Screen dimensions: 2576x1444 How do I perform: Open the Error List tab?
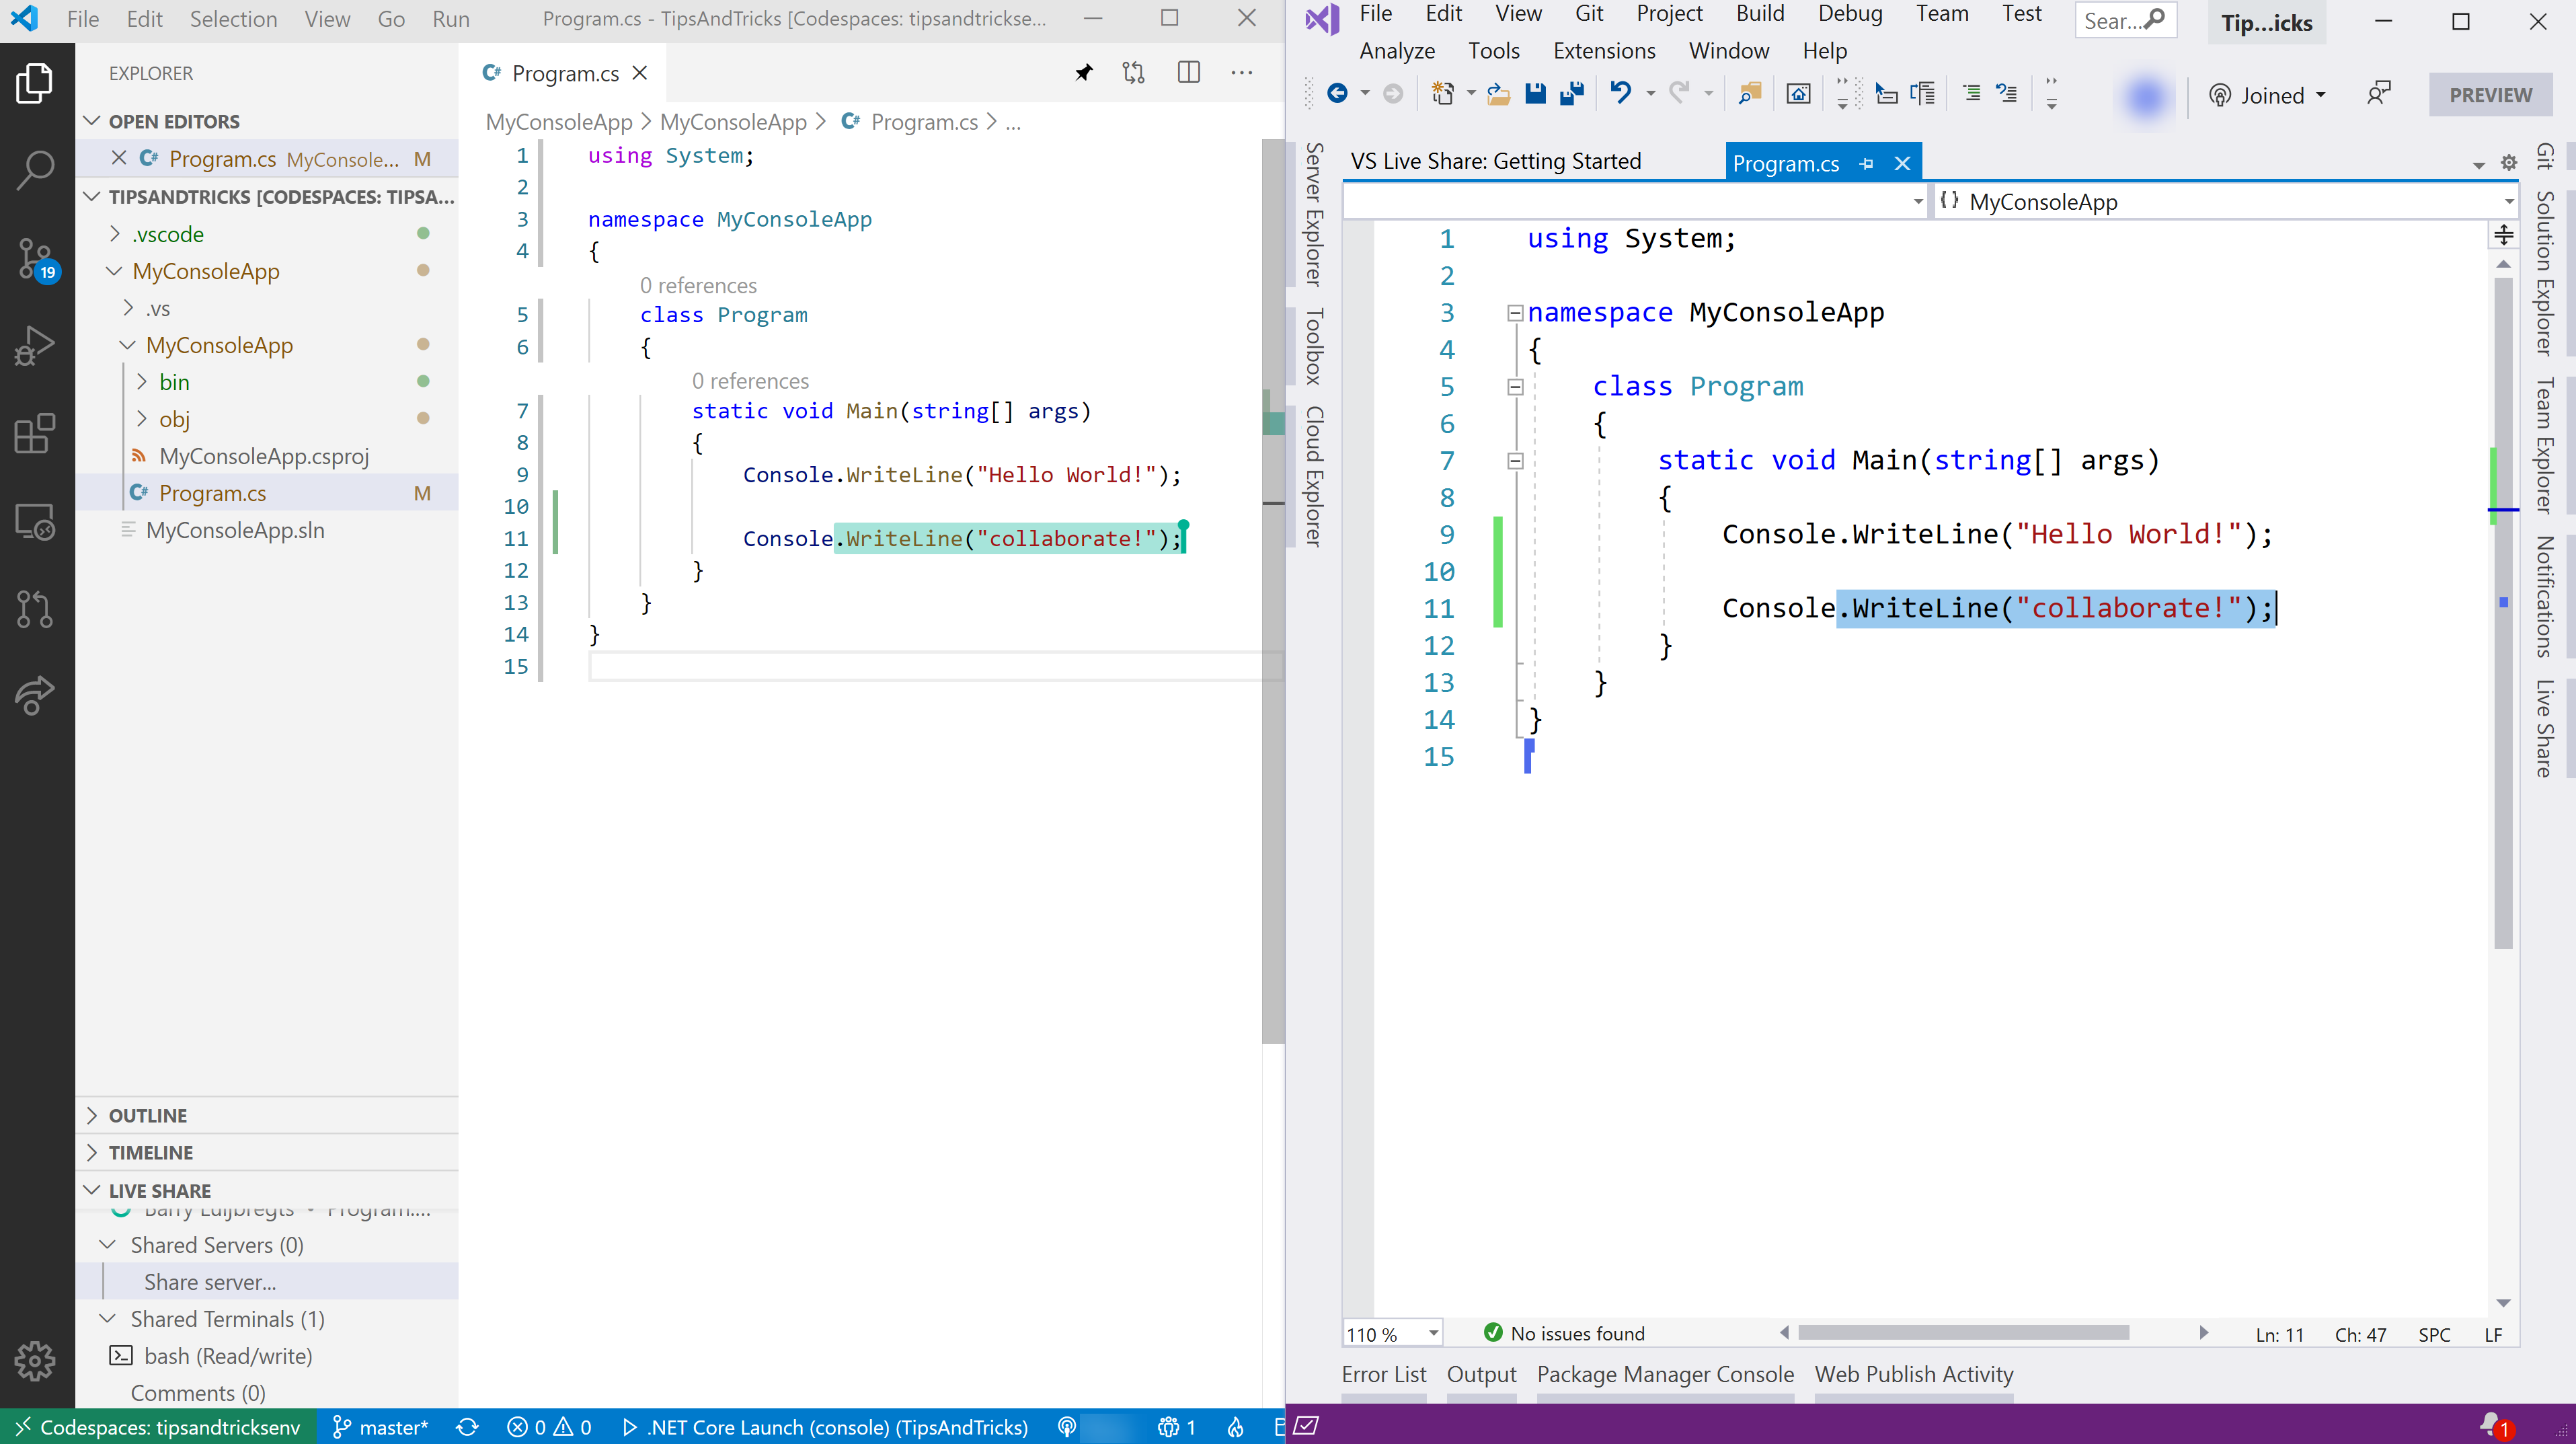click(1384, 1375)
